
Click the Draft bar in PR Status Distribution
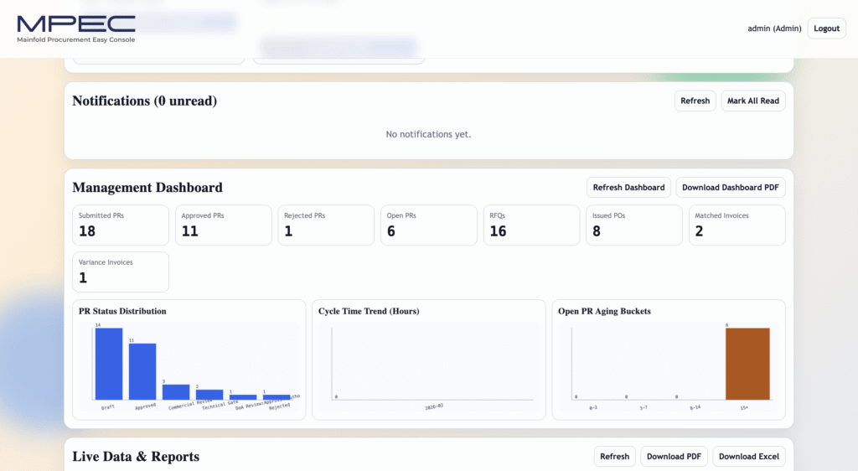108,364
